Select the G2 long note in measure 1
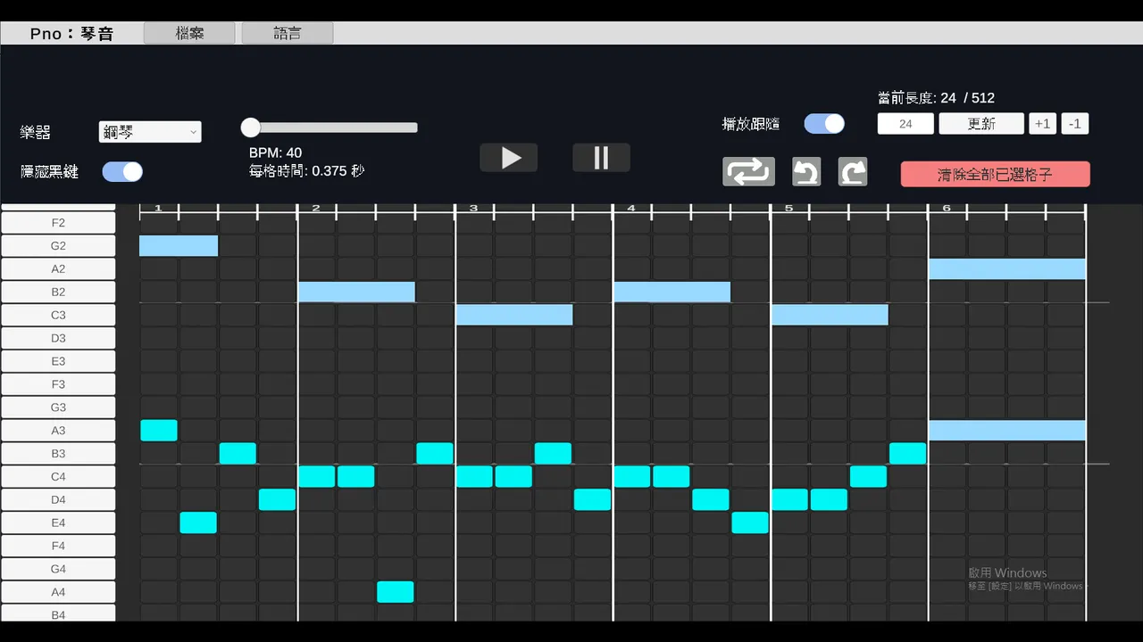This screenshot has height=642, width=1143. [179, 246]
